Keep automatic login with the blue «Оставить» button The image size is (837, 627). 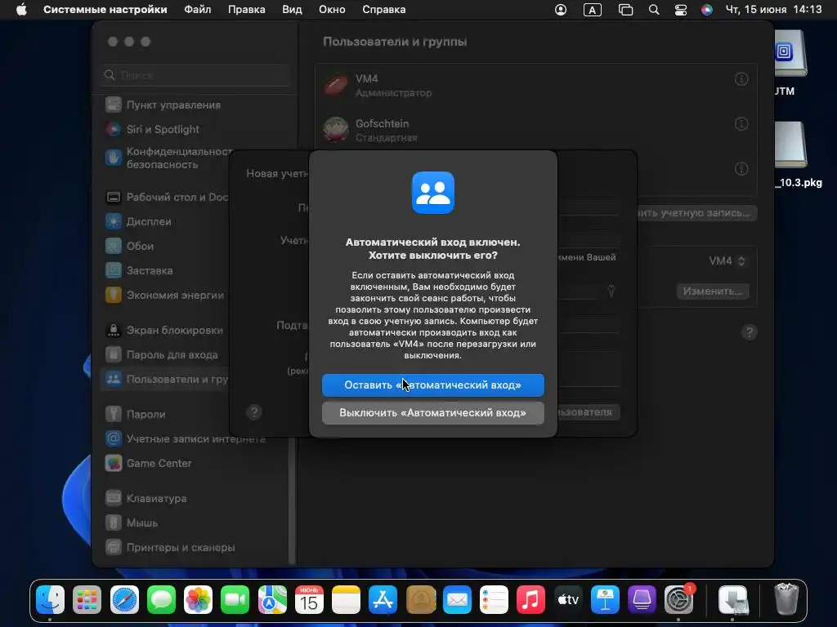[433, 385]
